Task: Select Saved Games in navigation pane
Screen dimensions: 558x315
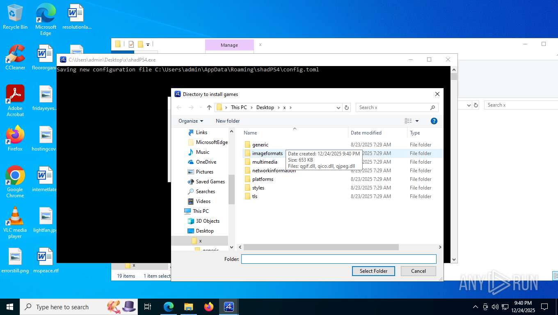Action: pyautogui.click(x=210, y=182)
